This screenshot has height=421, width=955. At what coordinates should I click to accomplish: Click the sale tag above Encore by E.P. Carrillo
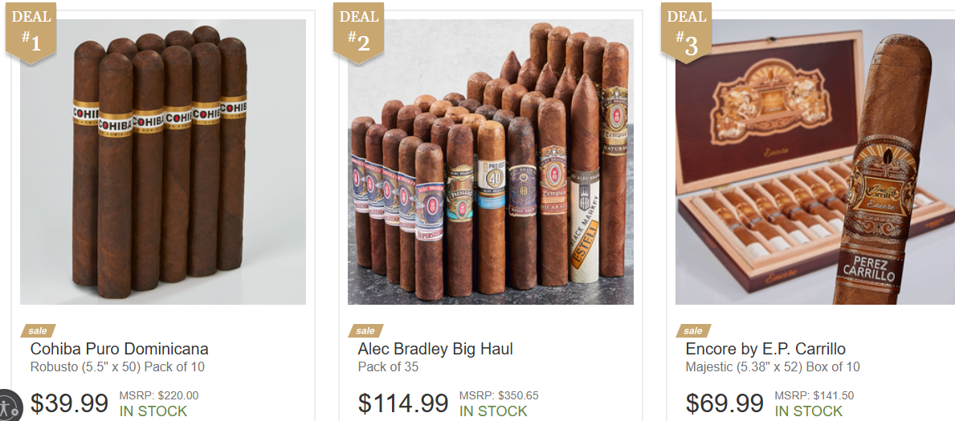pos(693,331)
